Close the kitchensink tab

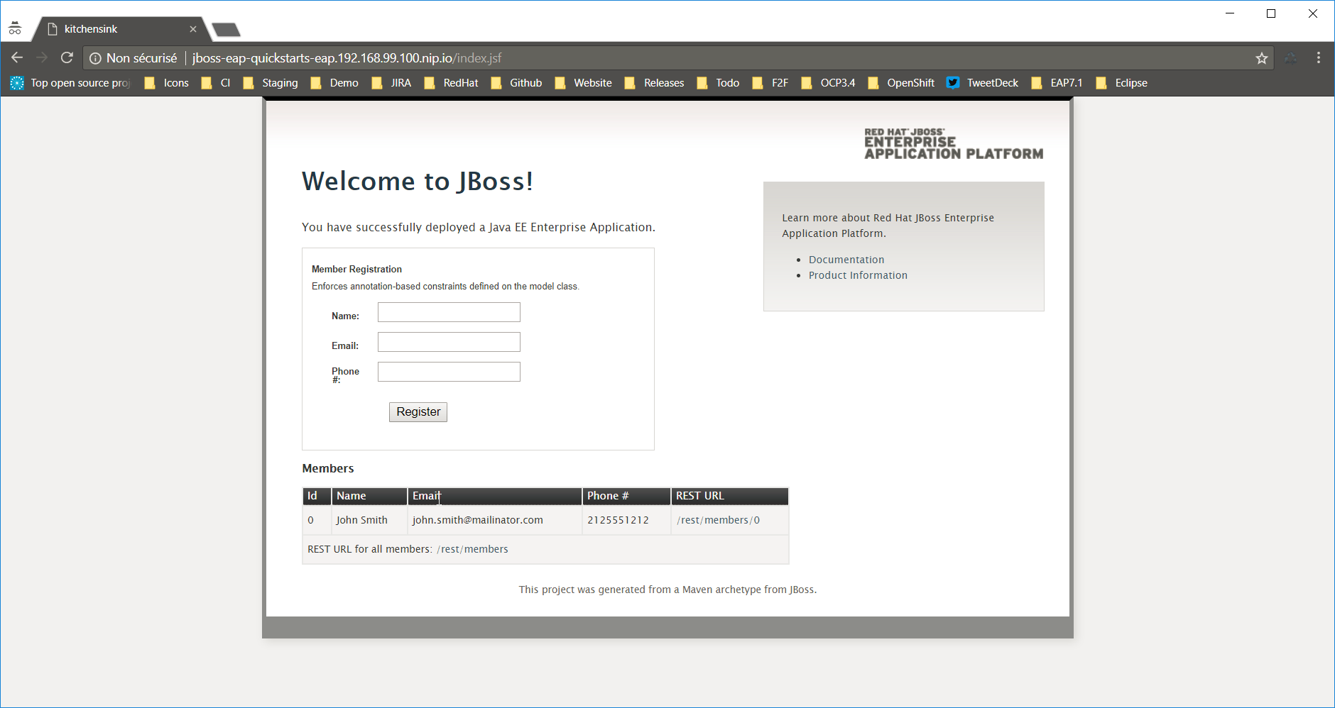tap(193, 29)
